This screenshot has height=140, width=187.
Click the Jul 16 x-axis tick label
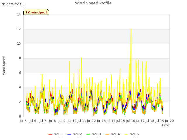[130, 121]
